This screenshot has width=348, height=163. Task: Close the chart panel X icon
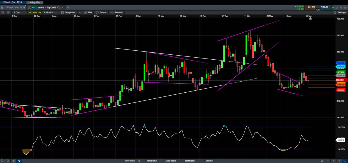pyautogui.click(x=345, y=8)
